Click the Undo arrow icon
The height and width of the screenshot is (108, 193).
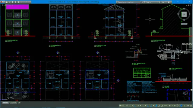pyautogui.click(x=21, y=2)
